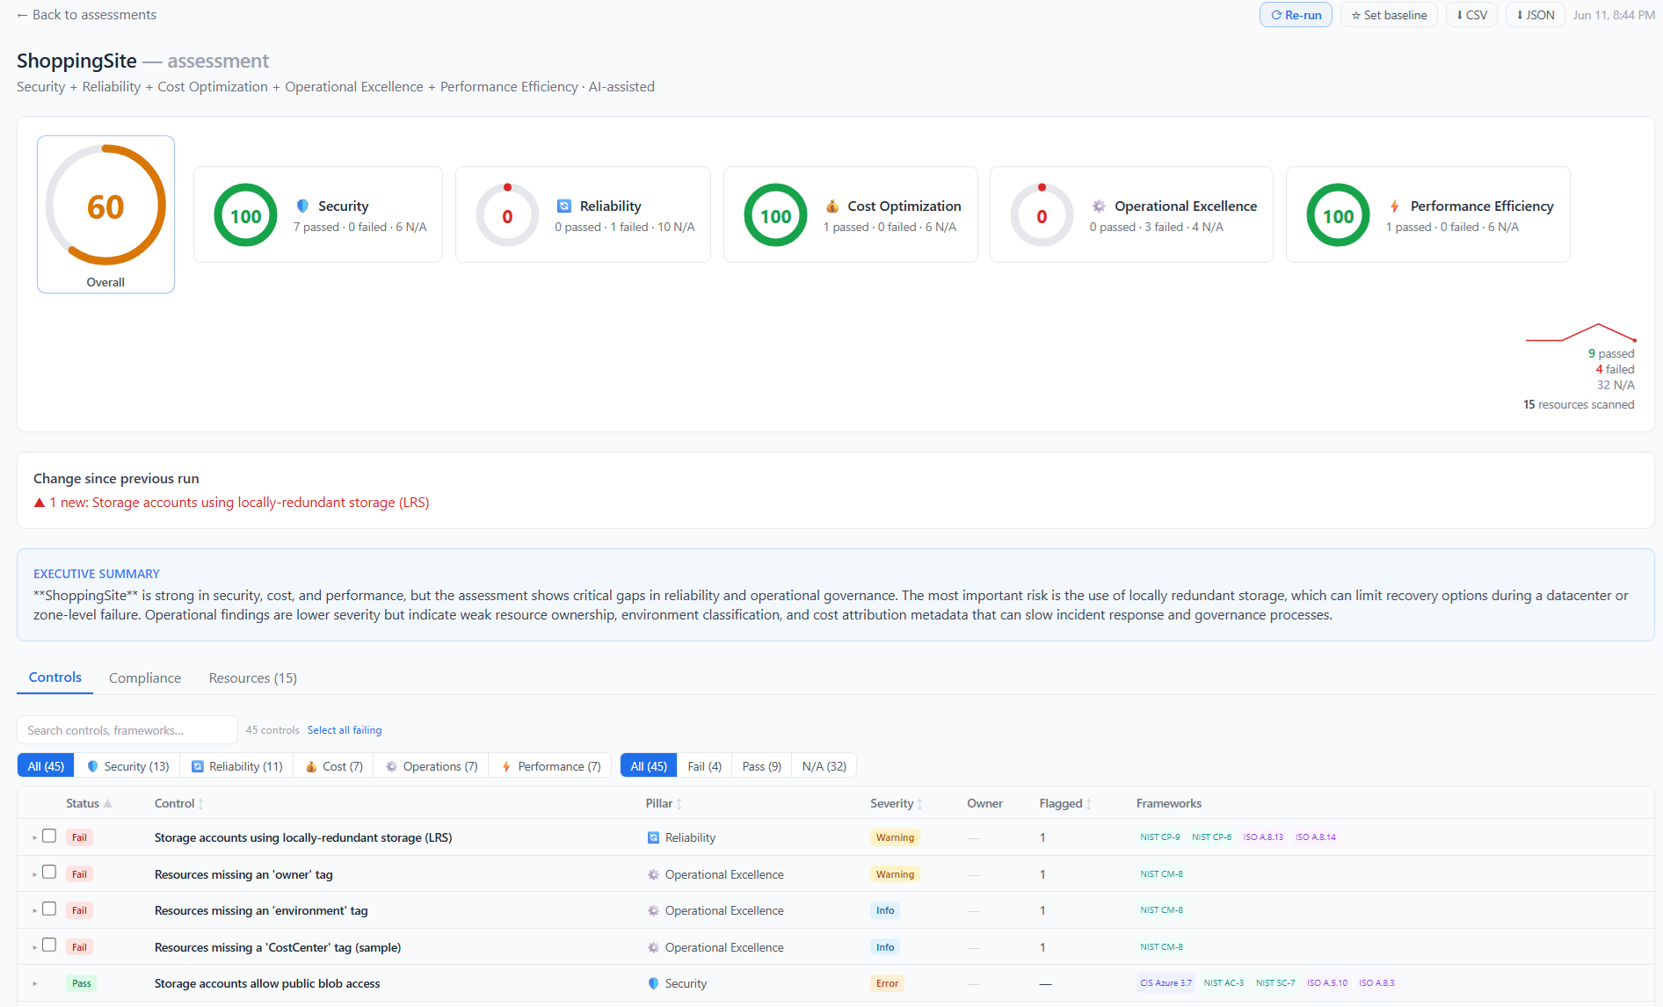Screen dimensions: 1663x1007
Task: Click the pass/fail trend sparkline chart
Action: pos(1580,333)
